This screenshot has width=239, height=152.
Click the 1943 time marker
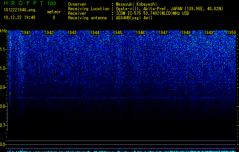[72, 32]
